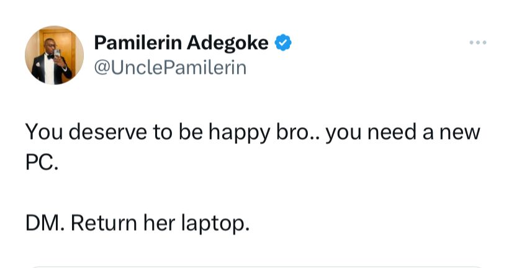Click the line "You deserve to be happy bro.."

[x=169, y=133]
